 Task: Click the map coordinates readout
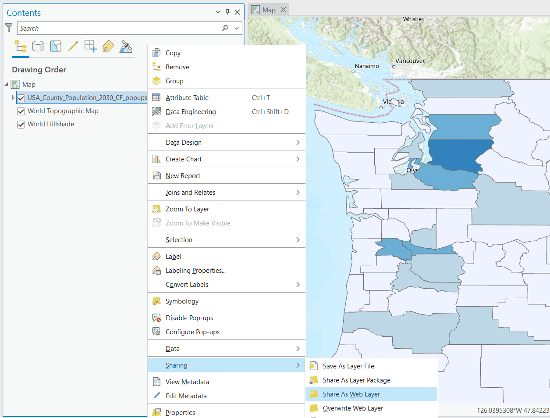click(513, 411)
